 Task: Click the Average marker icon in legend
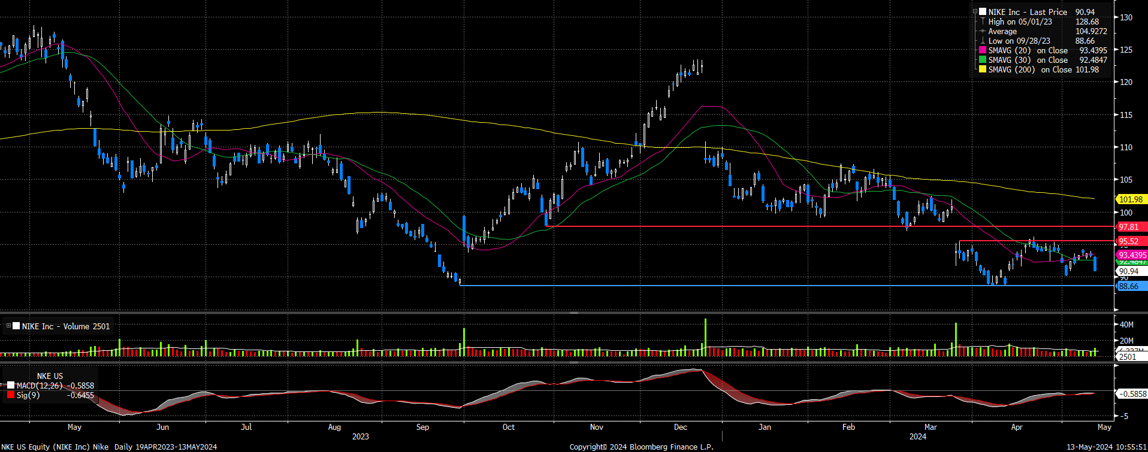[x=983, y=31]
